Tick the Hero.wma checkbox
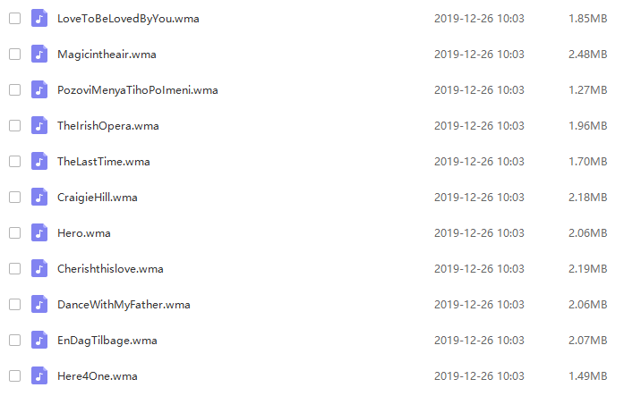 click(14, 232)
